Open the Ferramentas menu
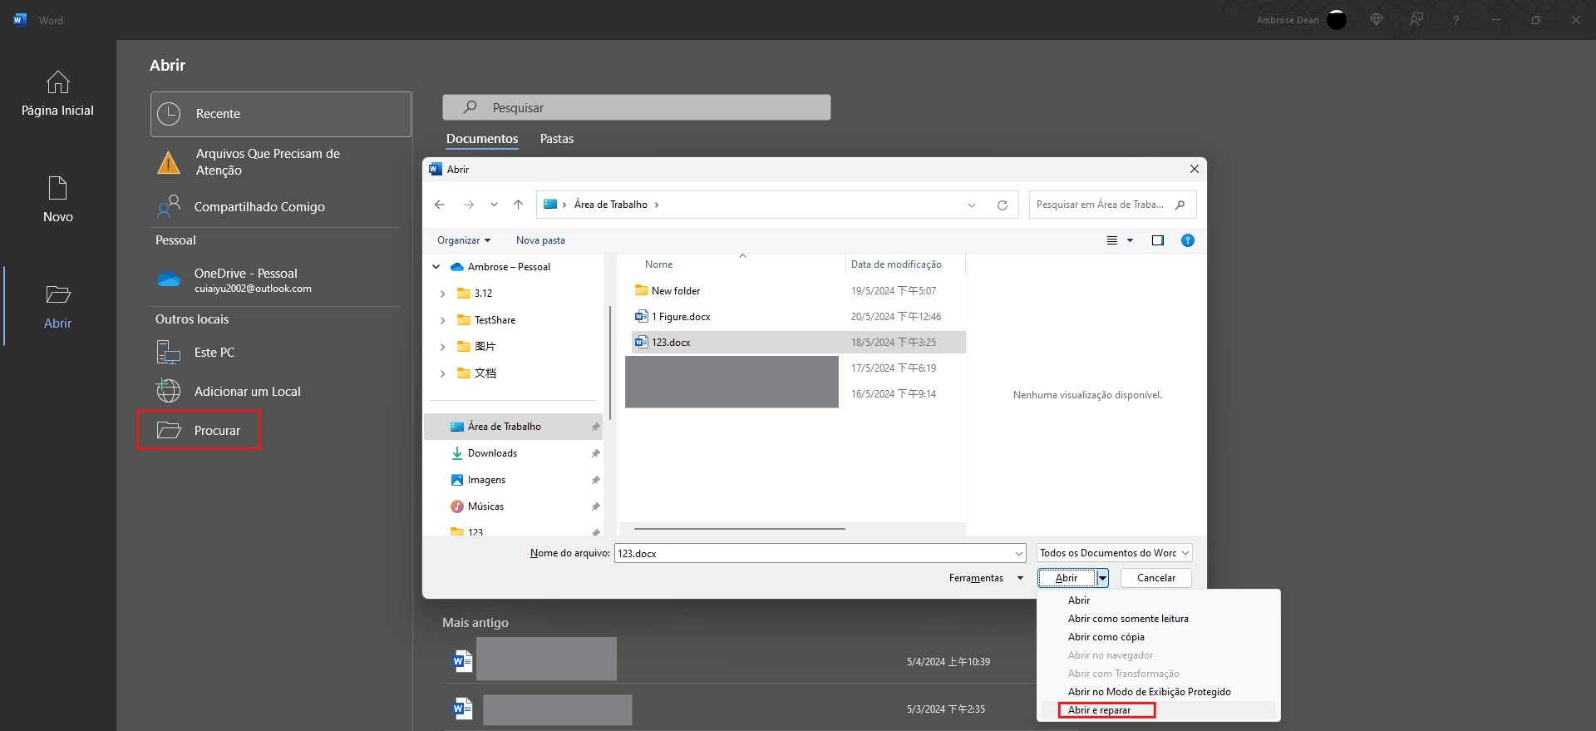1596x731 pixels. [986, 578]
